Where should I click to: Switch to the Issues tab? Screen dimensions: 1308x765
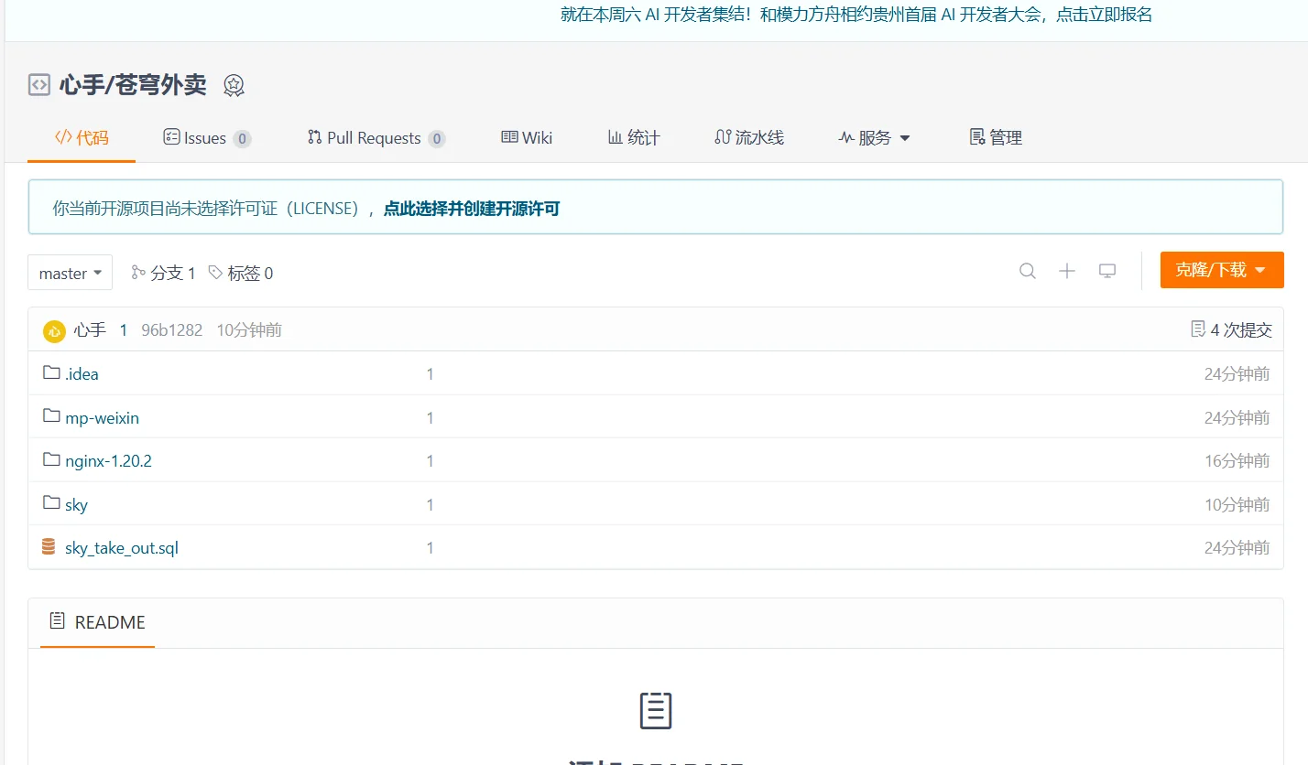[x=206, y=137]
